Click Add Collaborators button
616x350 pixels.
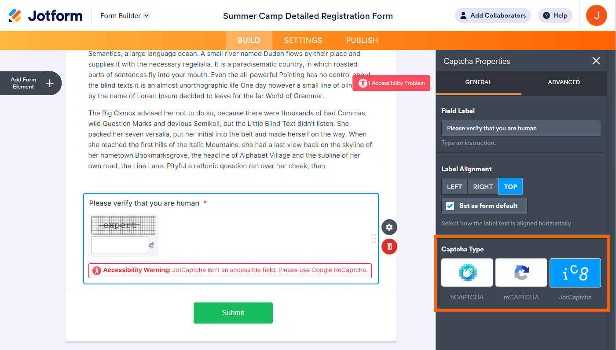click(x=493, y=15)
